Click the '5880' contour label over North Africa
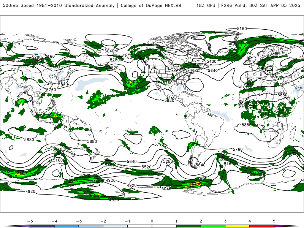 (282, 95)
